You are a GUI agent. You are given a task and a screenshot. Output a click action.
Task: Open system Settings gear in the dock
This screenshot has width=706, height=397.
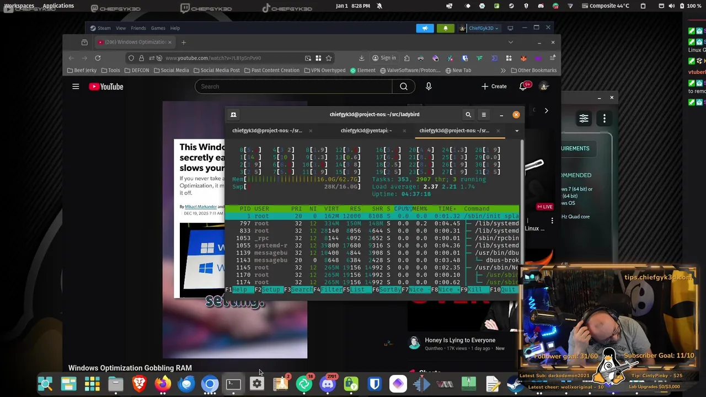click(257, 384)
